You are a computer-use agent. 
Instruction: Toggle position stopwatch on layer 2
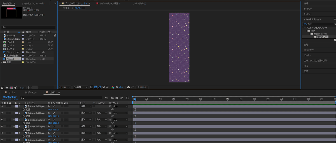pyautogui.click(x=24, y=116)
